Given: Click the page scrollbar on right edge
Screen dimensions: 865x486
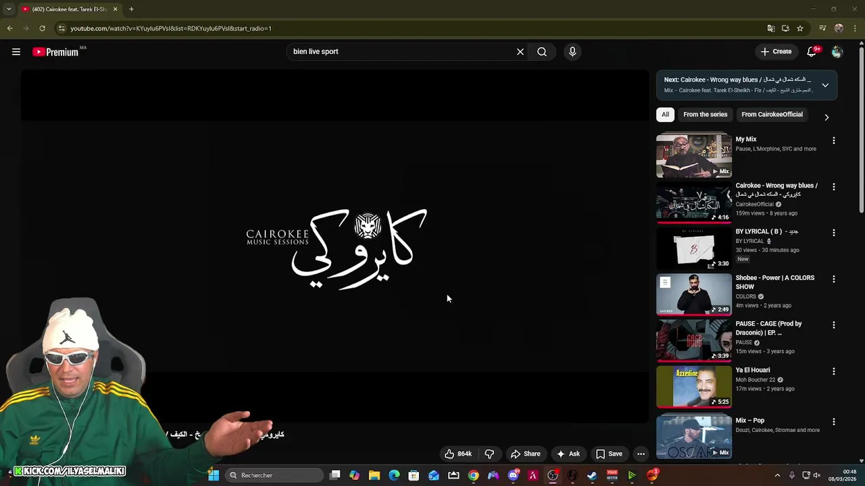Looking at the screenshot, I should click(862, 128).
